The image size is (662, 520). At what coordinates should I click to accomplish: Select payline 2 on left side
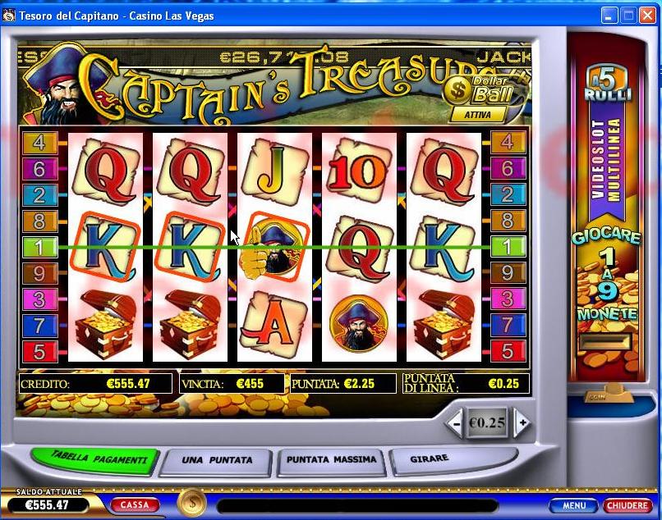click(x=39, y=195)
